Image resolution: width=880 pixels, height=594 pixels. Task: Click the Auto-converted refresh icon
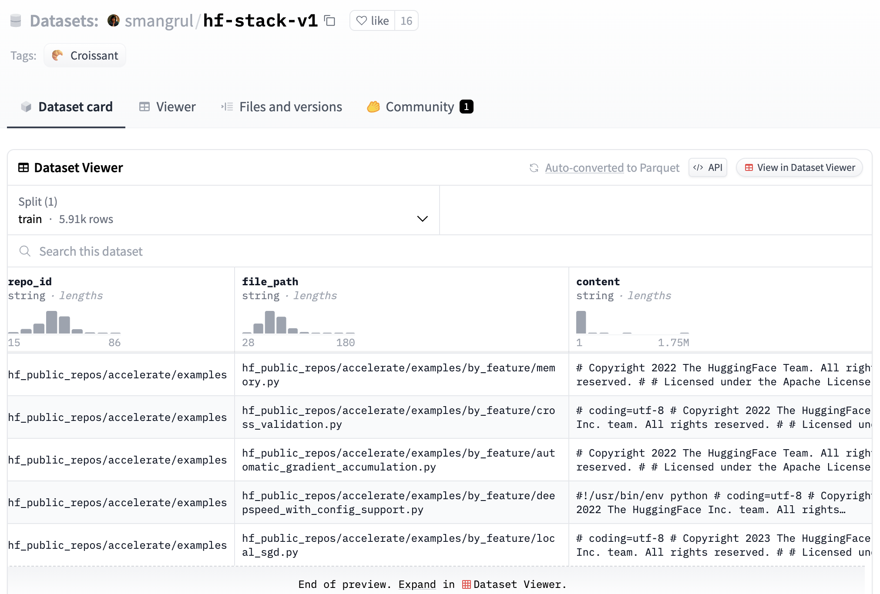(534, 168)
